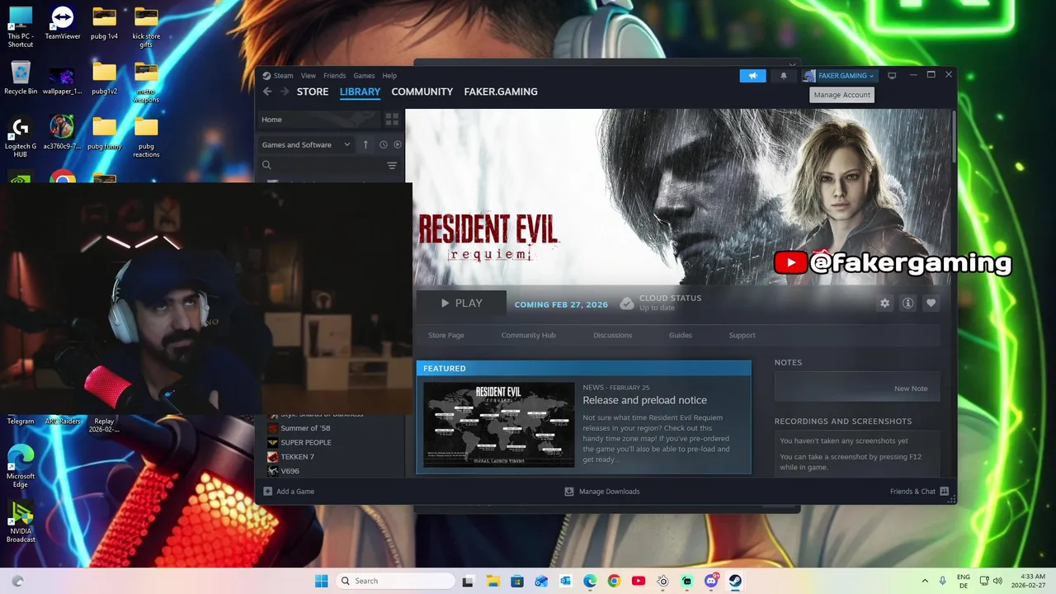
Task: Open the TeamViewer desktop shortcut
Action: [x=63, y=23]
